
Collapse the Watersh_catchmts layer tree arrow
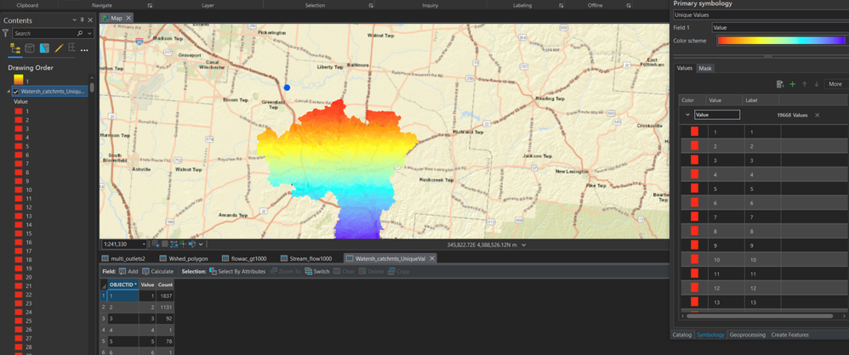click(x=9, y=91)
